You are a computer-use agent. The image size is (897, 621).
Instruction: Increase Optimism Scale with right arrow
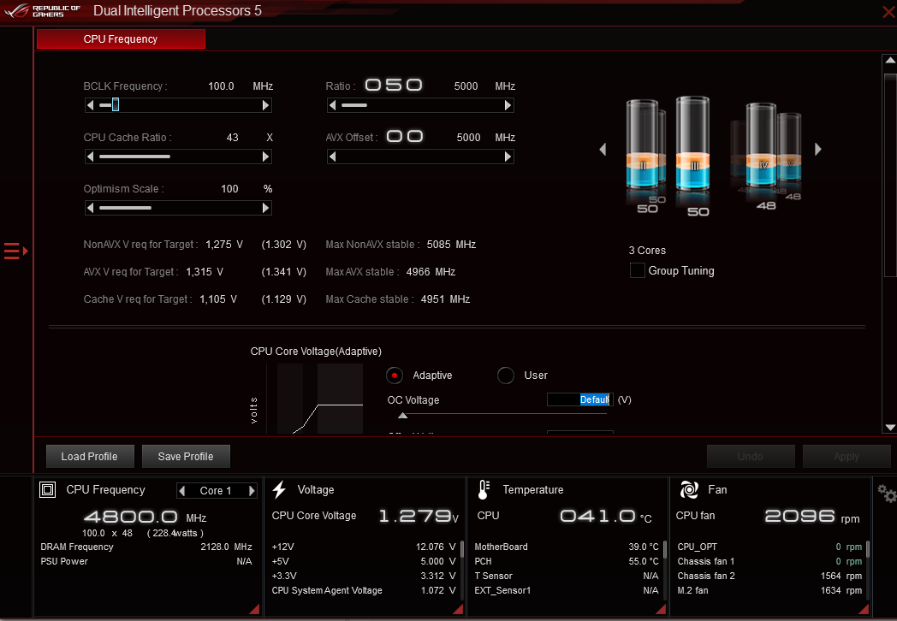[265, 208]
